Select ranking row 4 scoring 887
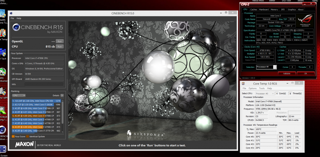 pos(36,112)
